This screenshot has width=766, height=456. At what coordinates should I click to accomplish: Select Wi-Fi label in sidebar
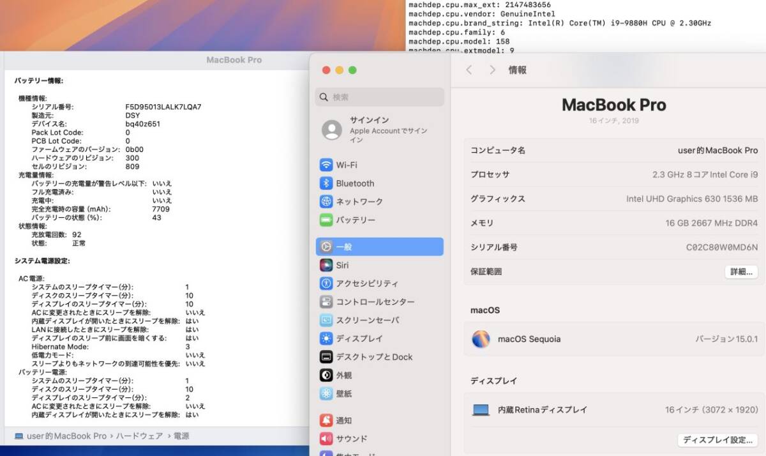coord(347,165)
